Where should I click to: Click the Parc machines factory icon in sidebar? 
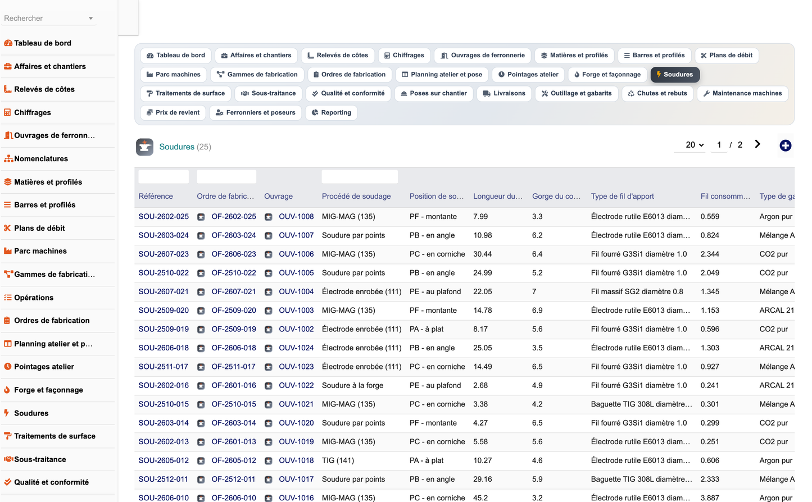[8, 251]
